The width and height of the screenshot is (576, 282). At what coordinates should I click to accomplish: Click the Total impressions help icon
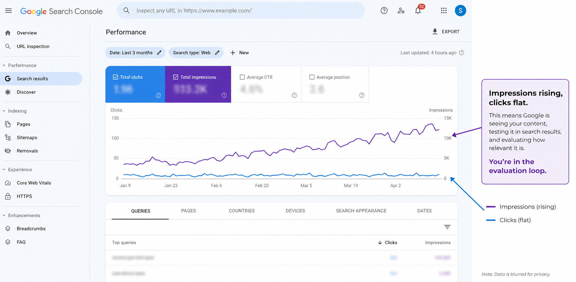[x=224, y=95]
